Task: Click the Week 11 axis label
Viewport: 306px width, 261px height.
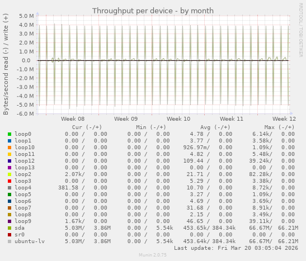Action: pyautogui.click(x=232, y=119)
